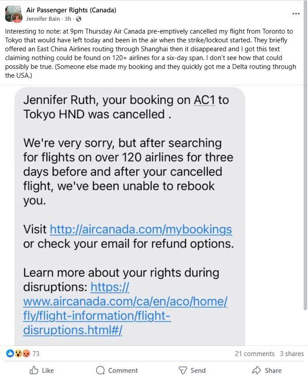Click the globe public-audience icon

pyautogui.click(x=79, y=19)
